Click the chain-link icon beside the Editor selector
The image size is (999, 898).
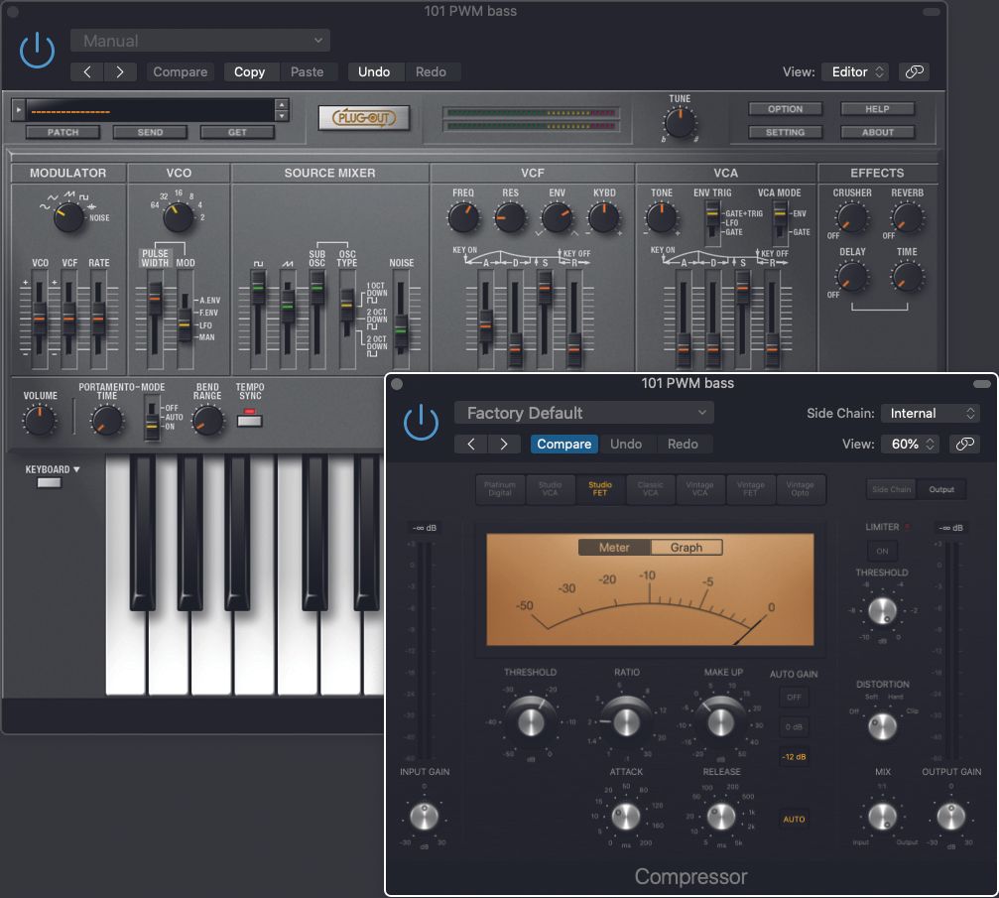914,71
